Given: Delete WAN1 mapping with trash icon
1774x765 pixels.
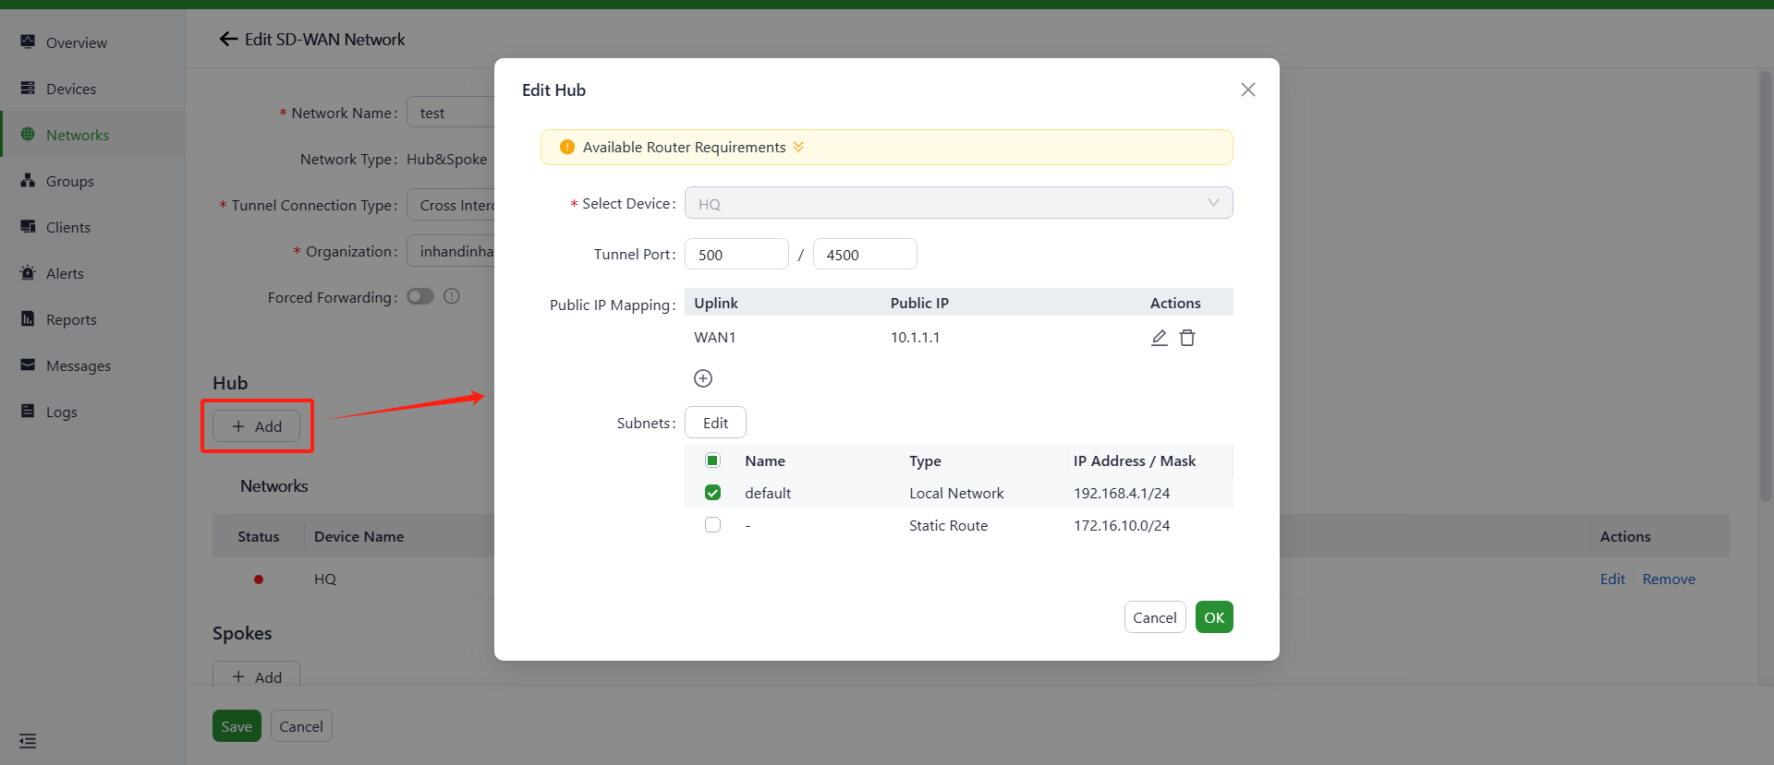Looking at the screenshot, I should tap(1187, 338).
